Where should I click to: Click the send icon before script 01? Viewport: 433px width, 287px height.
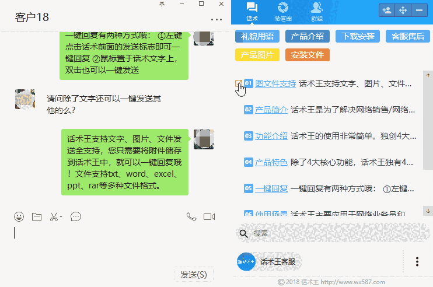[239, 83]
